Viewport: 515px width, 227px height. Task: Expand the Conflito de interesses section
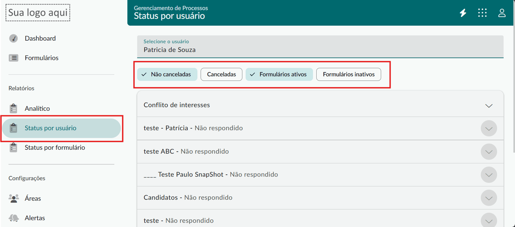point(489,105)
